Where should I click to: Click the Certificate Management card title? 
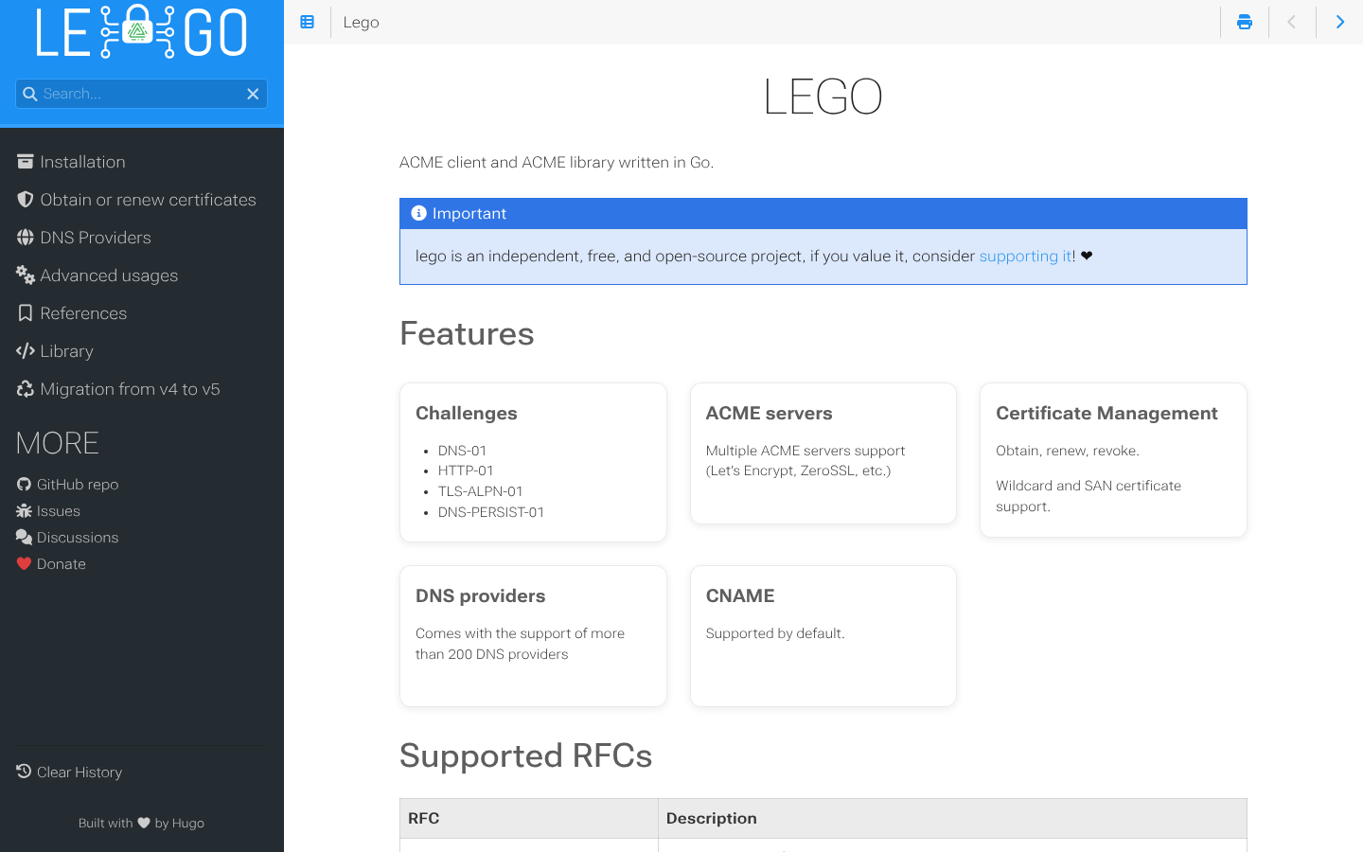[1106, 414]
